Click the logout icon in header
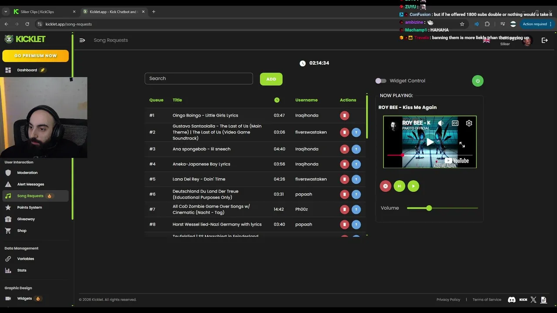This screenshot has width=557, height=313. pos(544,40)
